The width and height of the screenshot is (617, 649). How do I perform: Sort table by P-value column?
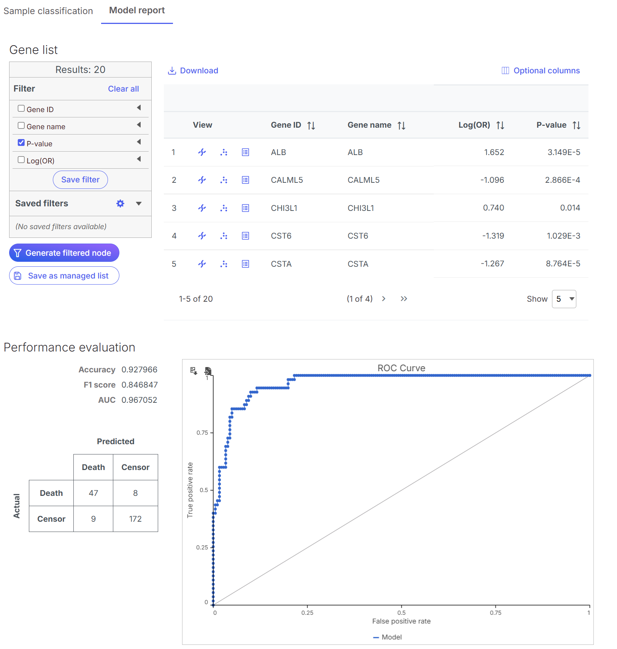point(576,125)
